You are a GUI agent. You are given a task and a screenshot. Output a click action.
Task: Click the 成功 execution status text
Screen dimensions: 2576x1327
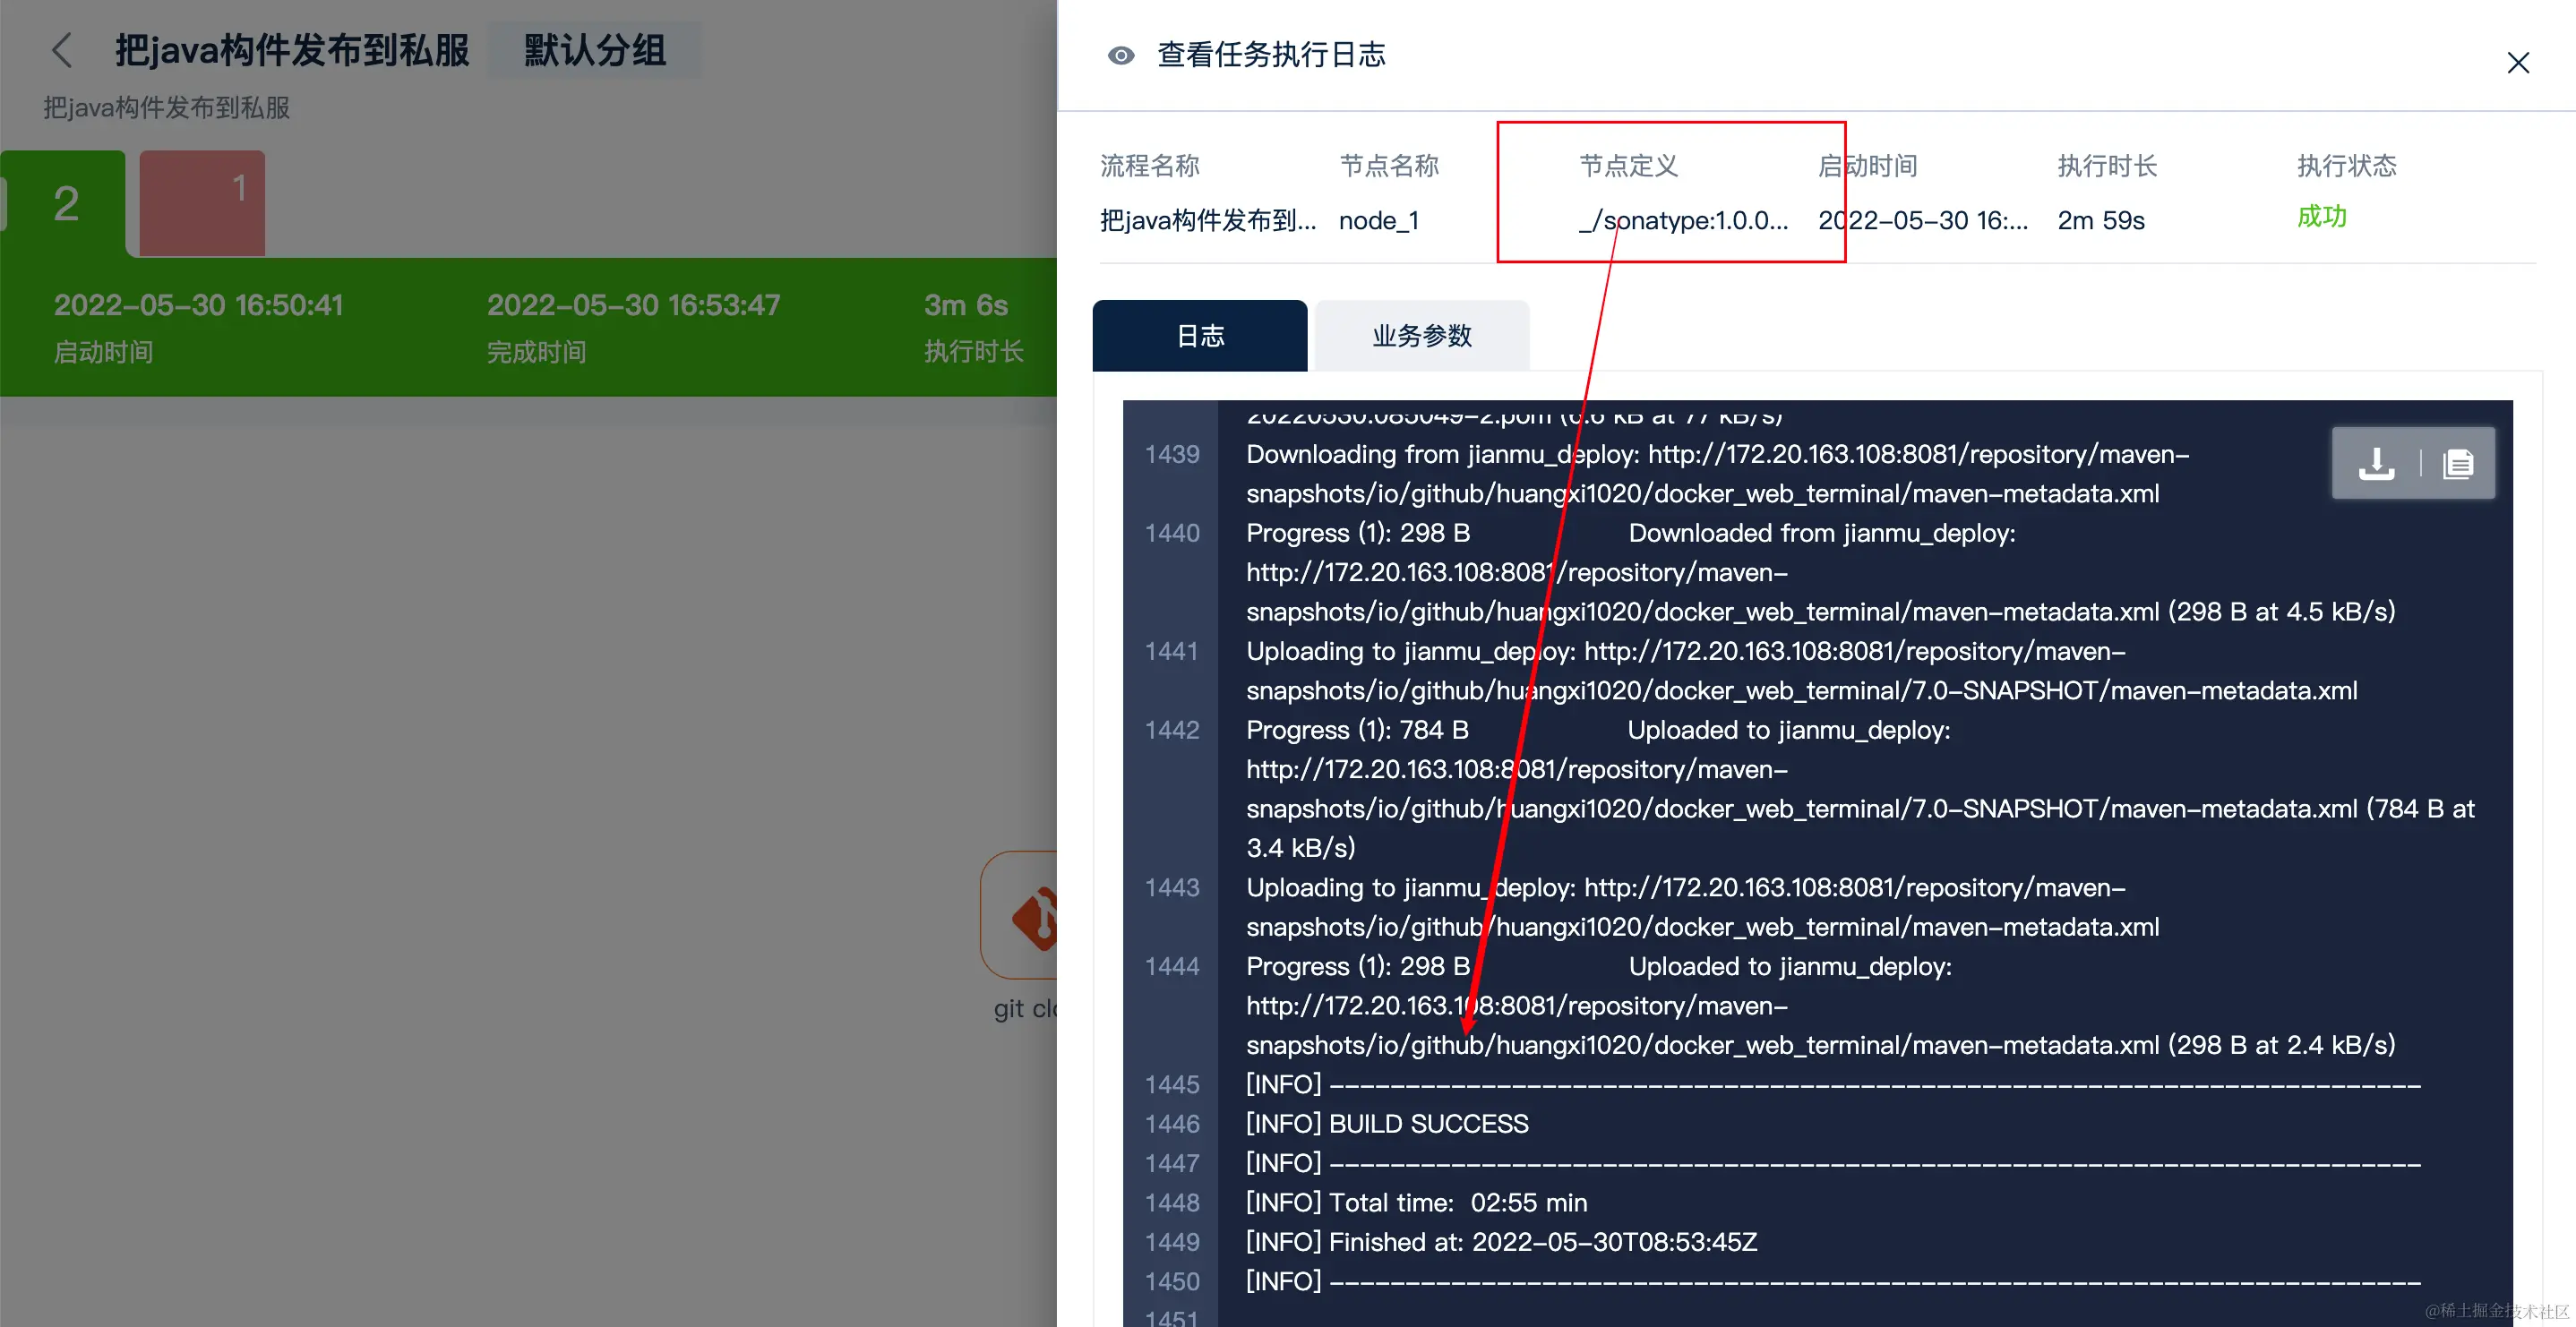coord(2321,217)
